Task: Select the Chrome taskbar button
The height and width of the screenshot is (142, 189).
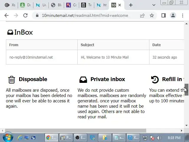Action: tap(52, 138)
